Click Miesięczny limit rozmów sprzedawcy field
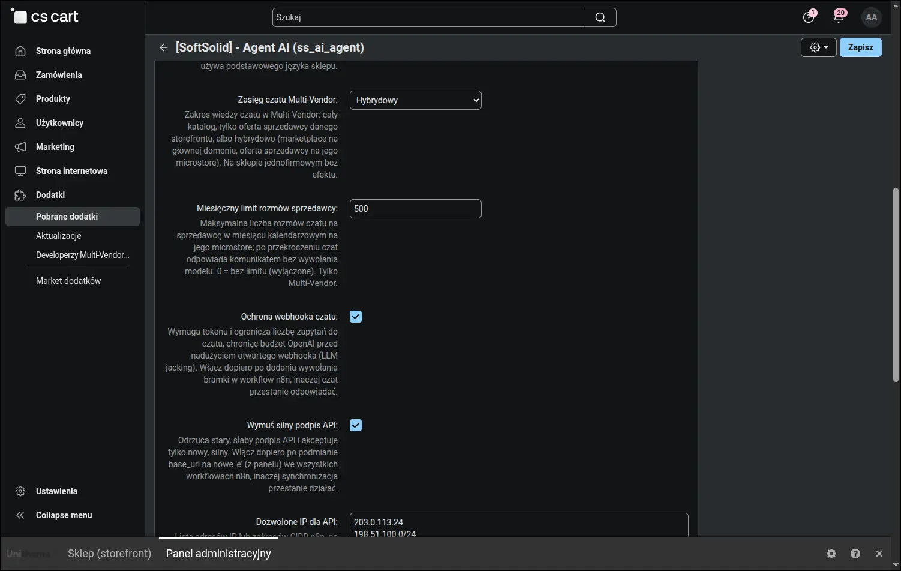901x571 pixels. pos(416,209)
